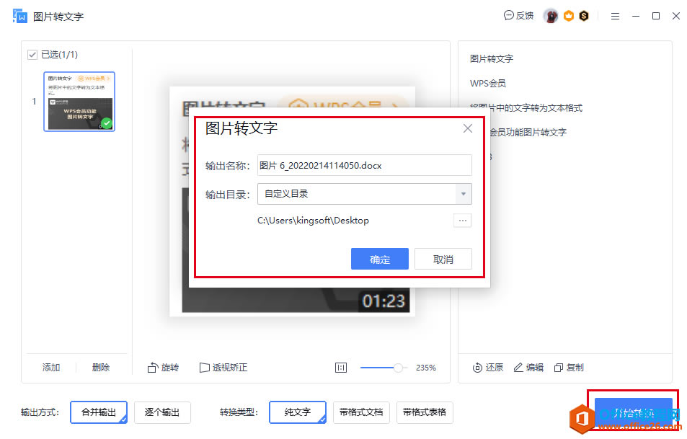This screenshot has width=687, height=439.
Task: Add an image with 添加
Action: 51,368
